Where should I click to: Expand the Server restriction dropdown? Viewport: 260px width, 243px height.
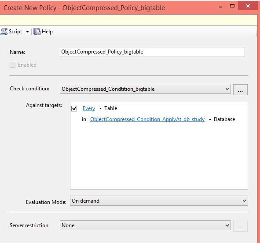tap(145, 225)
